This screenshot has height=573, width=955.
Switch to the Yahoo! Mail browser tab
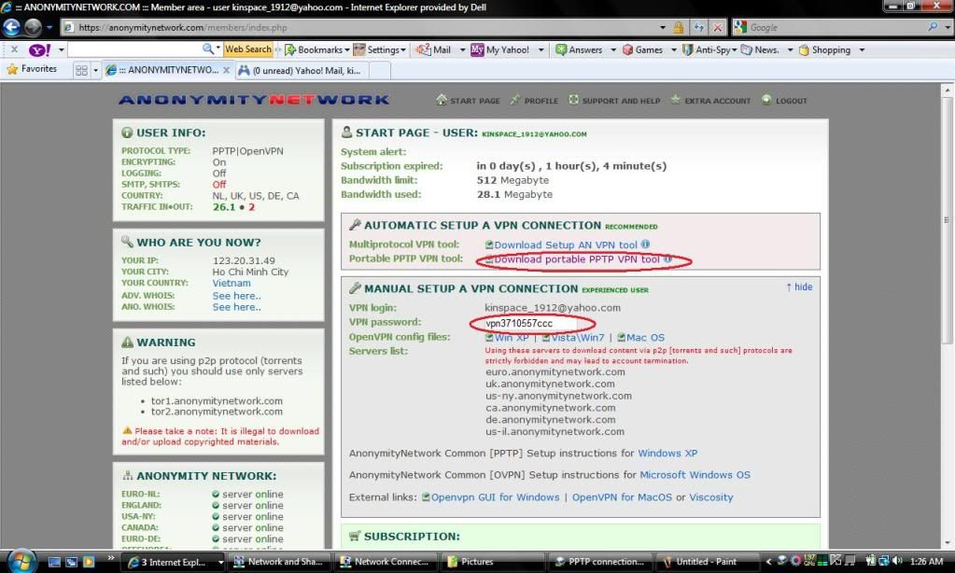pyautogui.click(x=301, y=71)
